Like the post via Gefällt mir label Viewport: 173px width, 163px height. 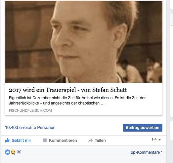tap(21, 141)
